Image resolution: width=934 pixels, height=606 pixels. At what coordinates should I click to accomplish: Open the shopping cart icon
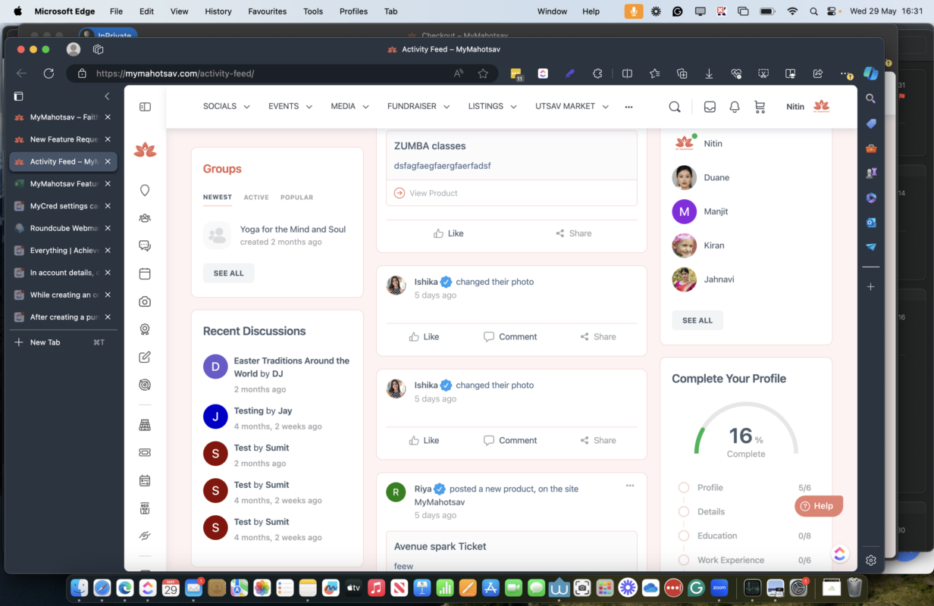tap(760, 107)
